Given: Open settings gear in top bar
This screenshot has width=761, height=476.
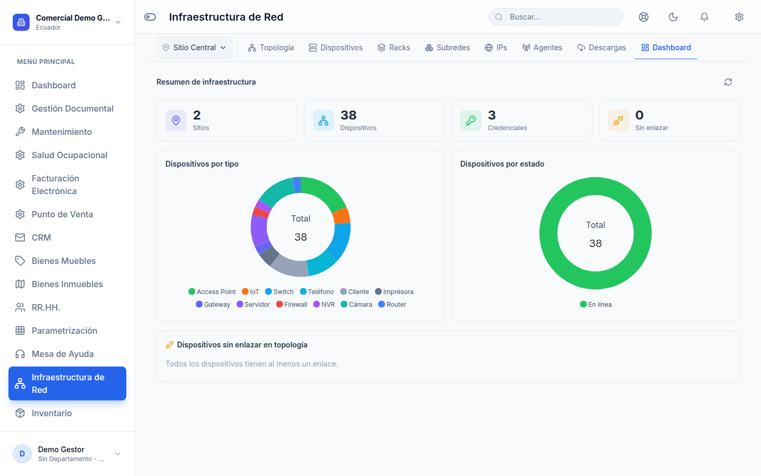Looking at the screenshot, I should point(739,17).
